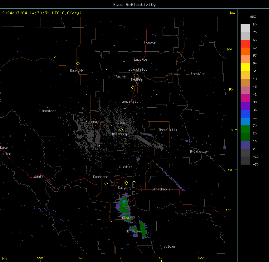The height and width of the screenshot is (262, 269).
Task: Click the Innisfail label
Action: click(130, 101)
